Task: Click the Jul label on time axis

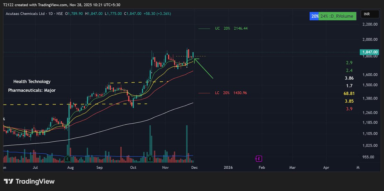Action: 35,167
